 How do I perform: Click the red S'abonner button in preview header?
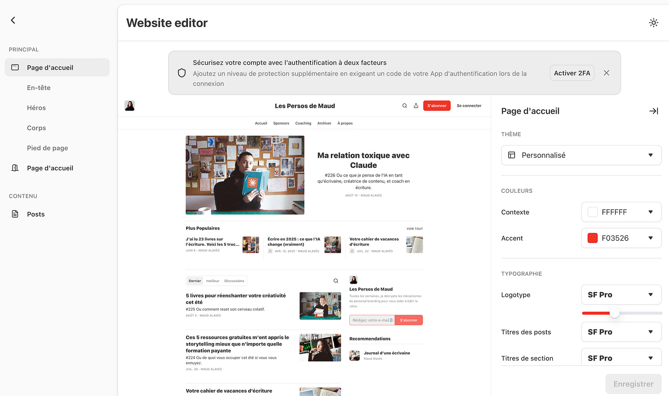point(437,106)
